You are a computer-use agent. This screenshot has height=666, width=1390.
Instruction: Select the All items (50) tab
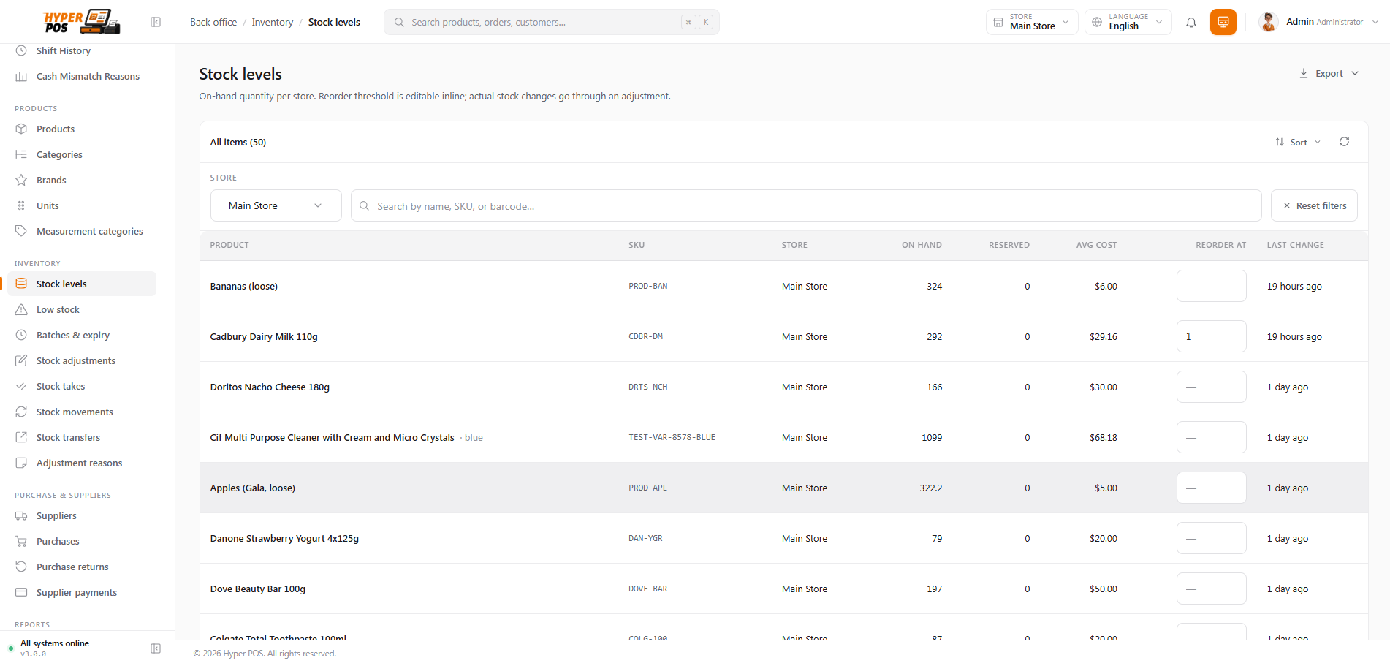(x=238, y=142)
